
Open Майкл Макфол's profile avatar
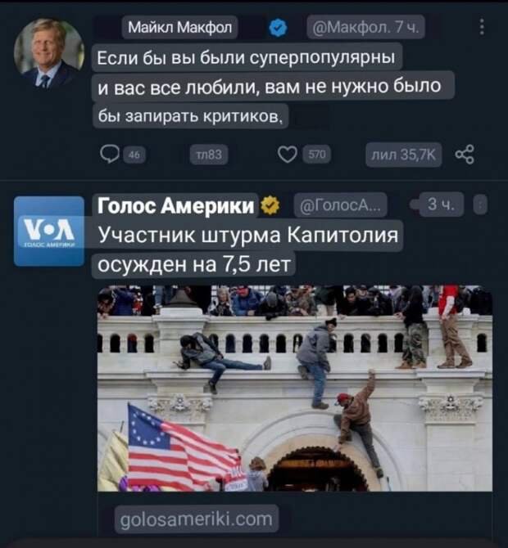48,53
